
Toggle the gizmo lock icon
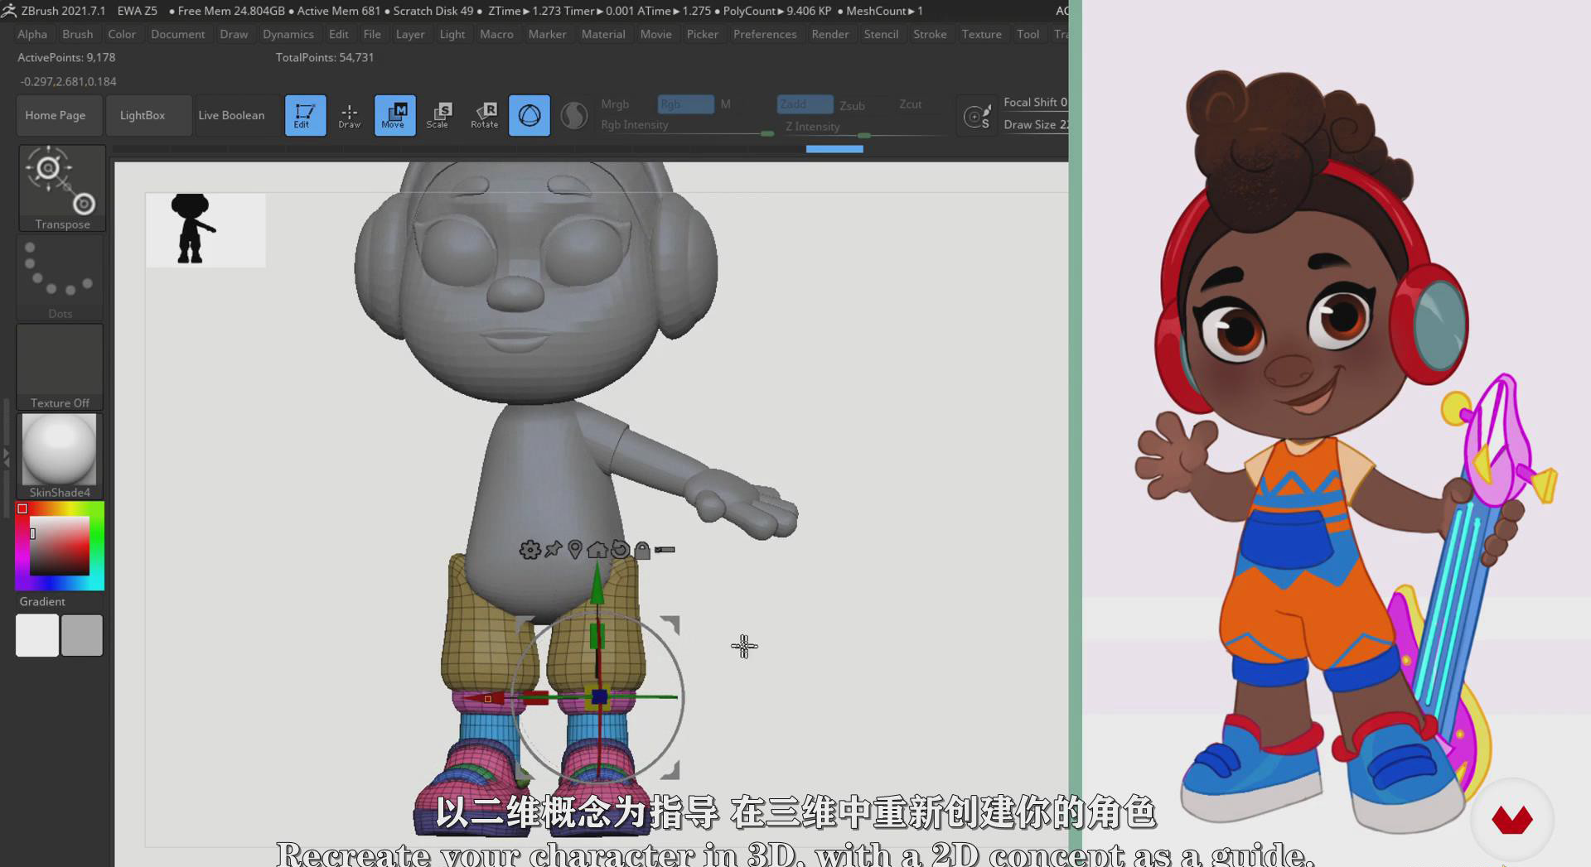pos(642,551)
